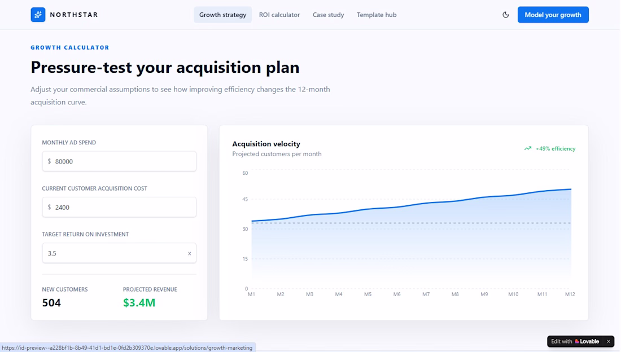Click the dollar sign in Monthly Ad Spend
The width and height of the screenshot is (621, 352).
(x=49, y=161)
